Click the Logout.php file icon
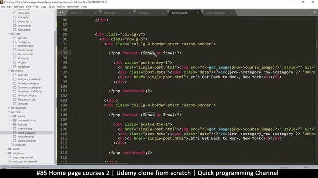Image resolution: width=318 pixels, height=178 pixels. [x=15, y=25]
